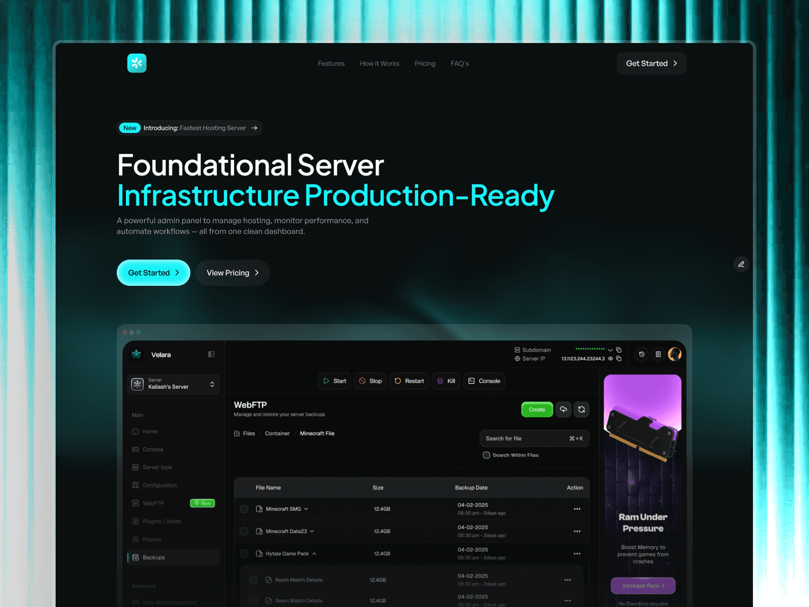
Task: Copy the Subdomain value
Action: (x=619, y=350)
